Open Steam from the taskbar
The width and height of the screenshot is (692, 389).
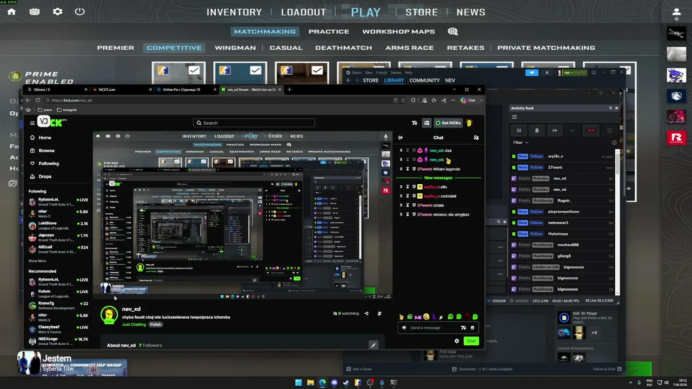click(346, 383)
